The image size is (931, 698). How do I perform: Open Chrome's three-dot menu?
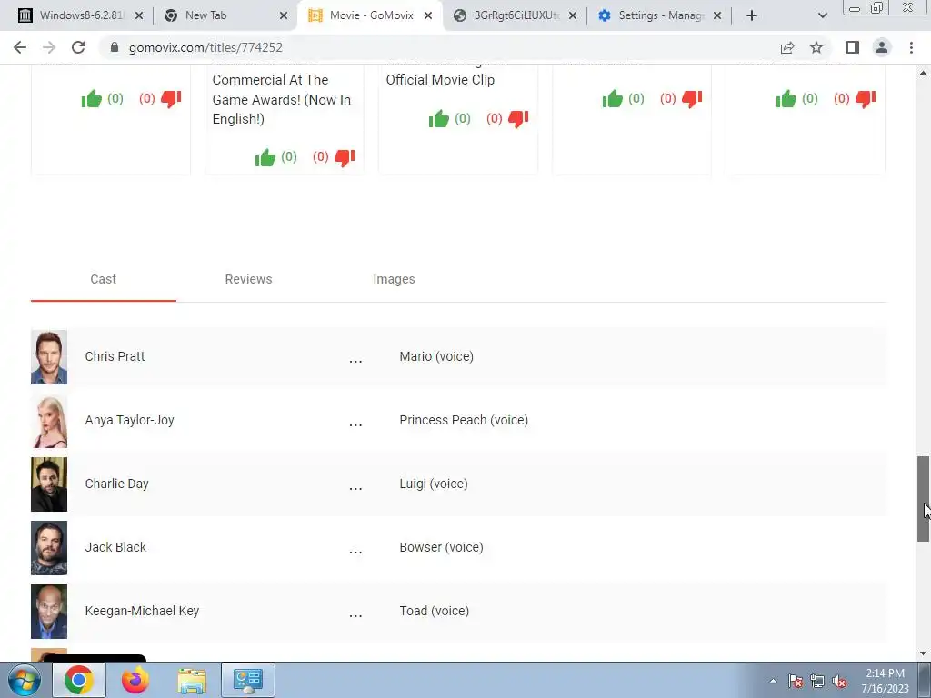tap(911, 47)
